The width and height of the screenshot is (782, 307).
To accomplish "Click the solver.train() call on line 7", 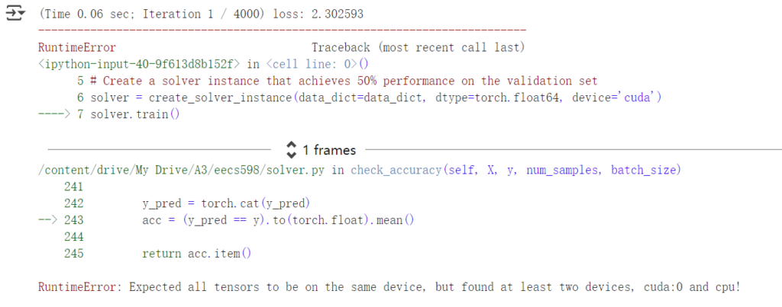I will point(134,114).
